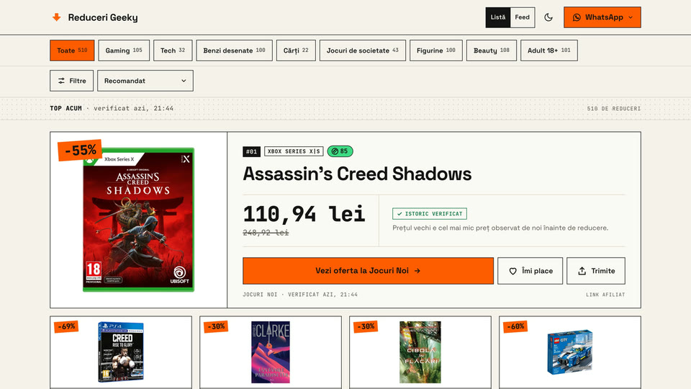Click the -55% discount badge
The width and height of the screenshot is (691, 389).
coord(80,151)
